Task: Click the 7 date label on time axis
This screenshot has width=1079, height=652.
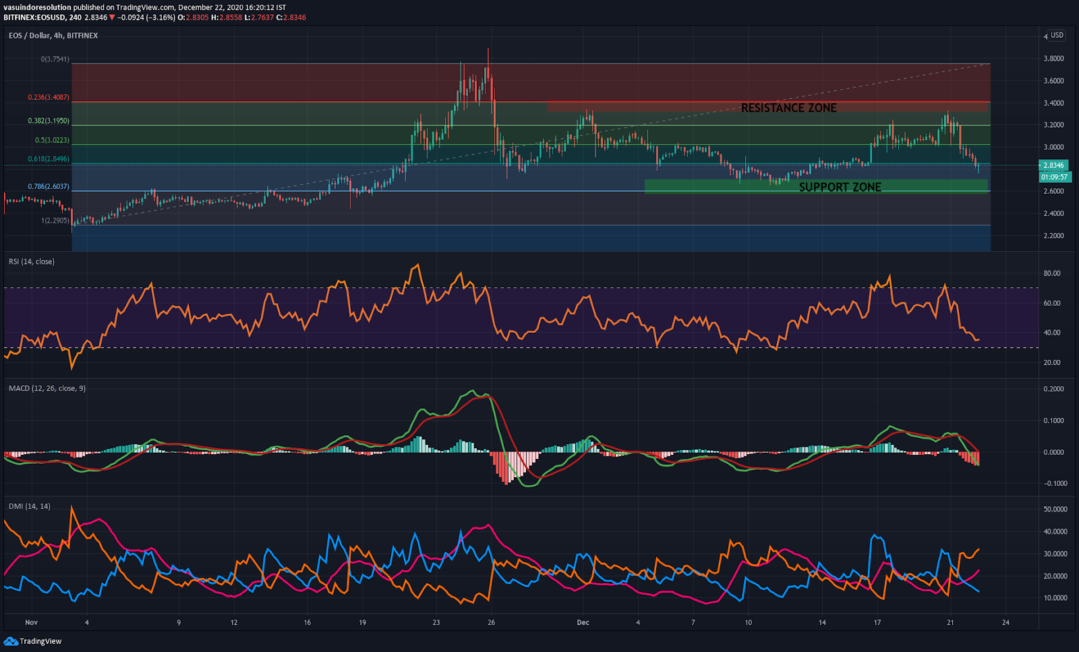Action: (693, 622)
